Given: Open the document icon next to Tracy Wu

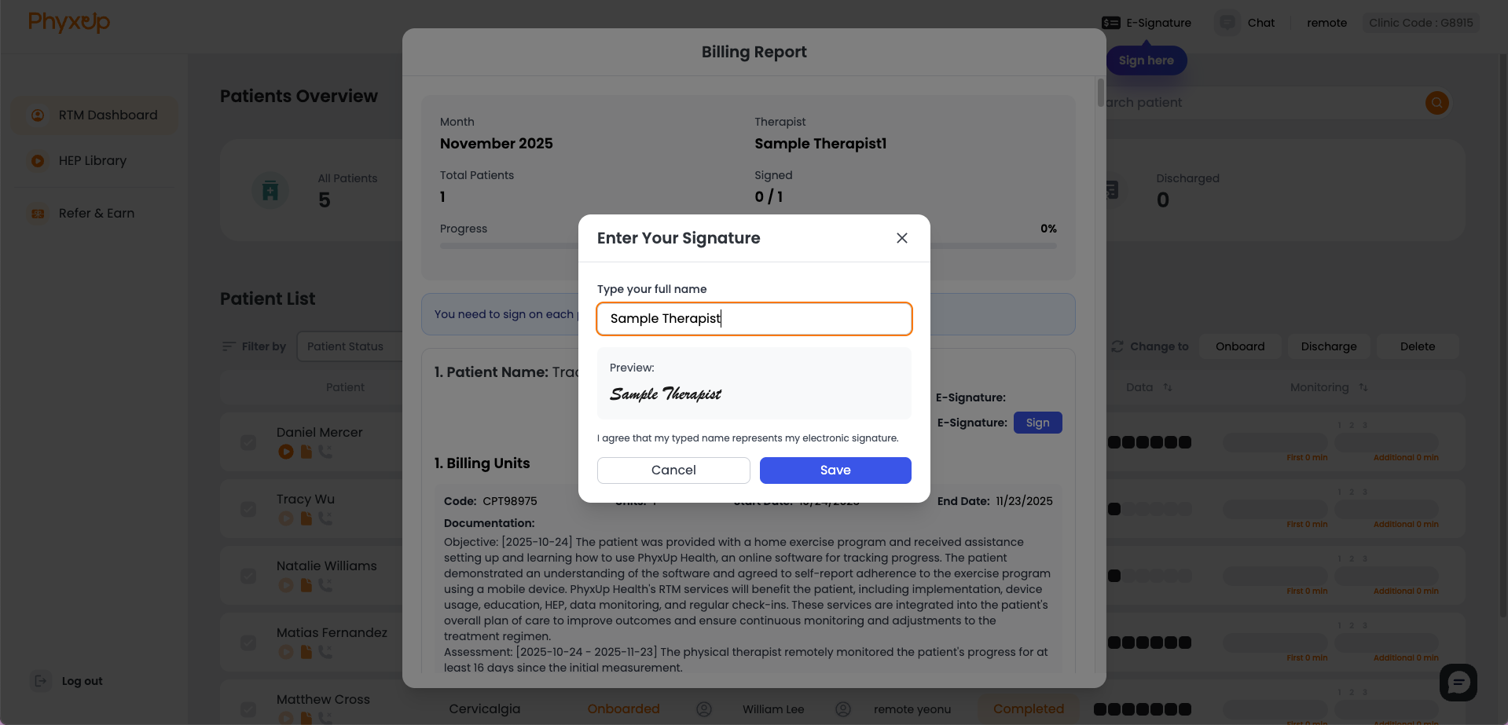Looking at the screenshot, I should point(306,518).
